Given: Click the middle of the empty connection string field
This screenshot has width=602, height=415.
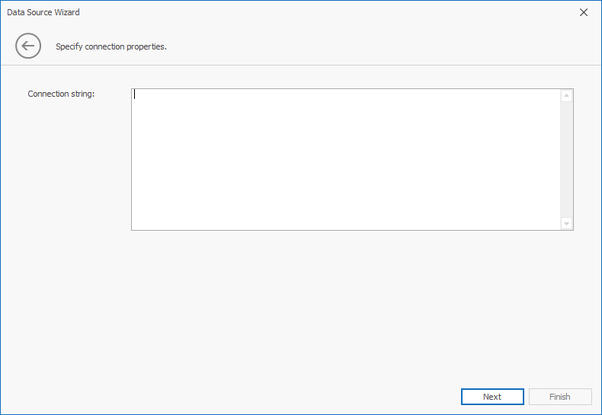Looking at the screenshot, I should point(346,159).
